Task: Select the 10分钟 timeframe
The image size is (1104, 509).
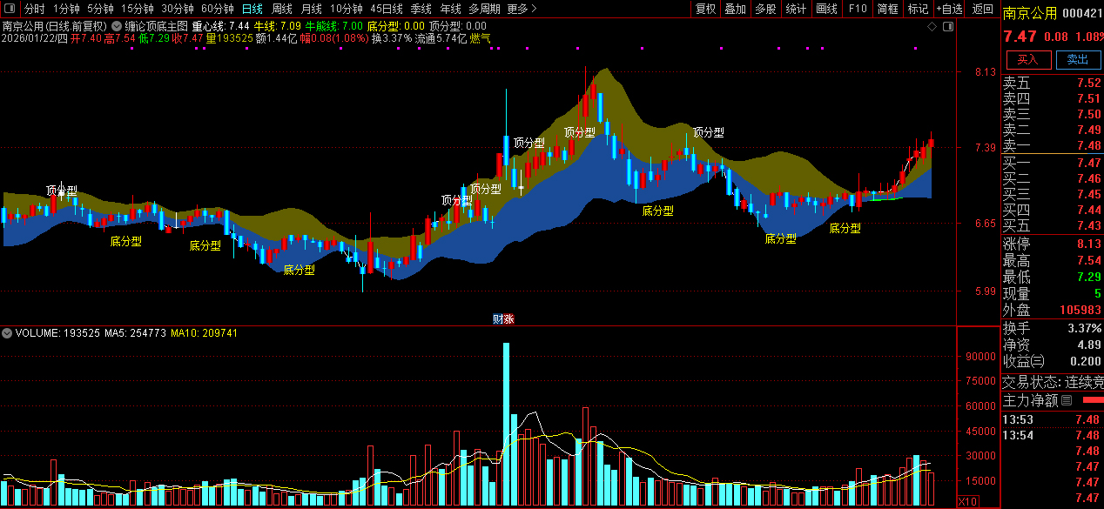Action: 347,9
